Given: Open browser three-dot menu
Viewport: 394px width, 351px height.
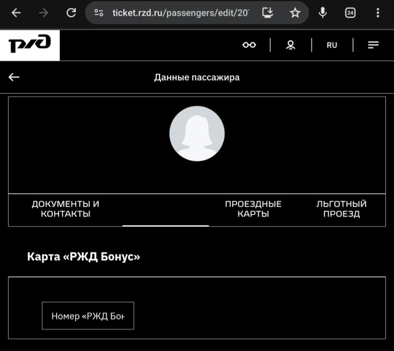Looking at the screenshot, I should click(x=378, y=12).
